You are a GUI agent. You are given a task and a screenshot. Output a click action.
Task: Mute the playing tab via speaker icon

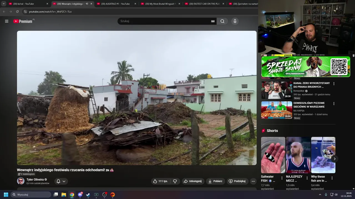click(x=87, y=4)
